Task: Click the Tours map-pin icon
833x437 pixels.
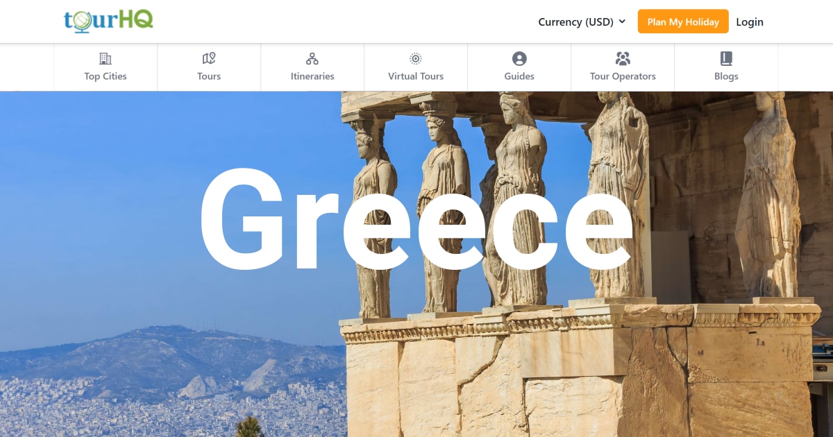Action: click(x=209, y=58)
